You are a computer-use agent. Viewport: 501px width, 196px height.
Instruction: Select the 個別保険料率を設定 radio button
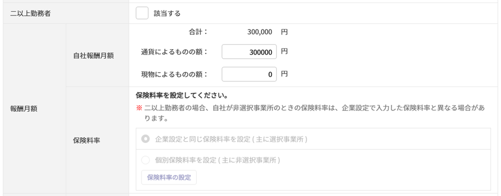145,160
